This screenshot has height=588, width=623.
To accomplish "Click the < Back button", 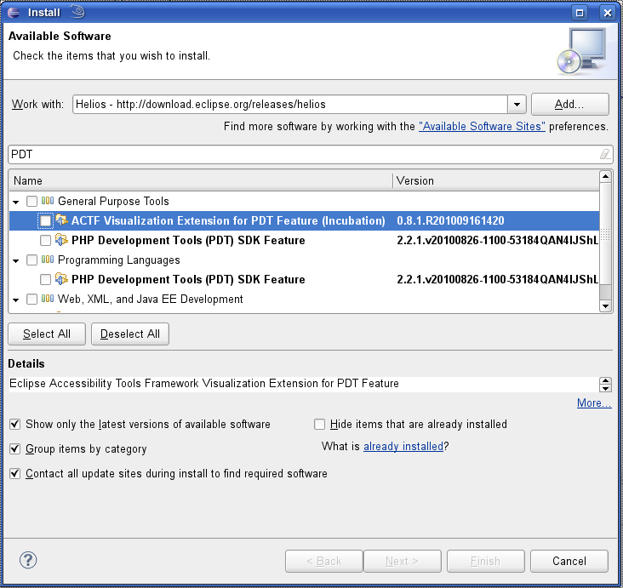I will [x=323, y=561].
